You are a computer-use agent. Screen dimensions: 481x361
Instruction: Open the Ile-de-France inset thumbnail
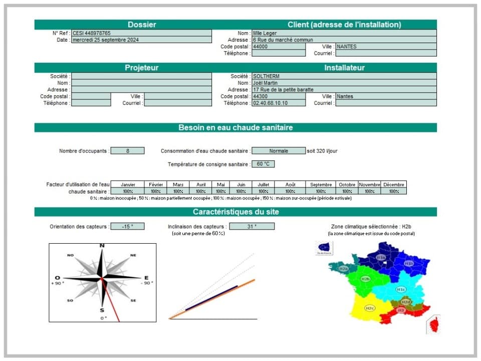(324, 248)
